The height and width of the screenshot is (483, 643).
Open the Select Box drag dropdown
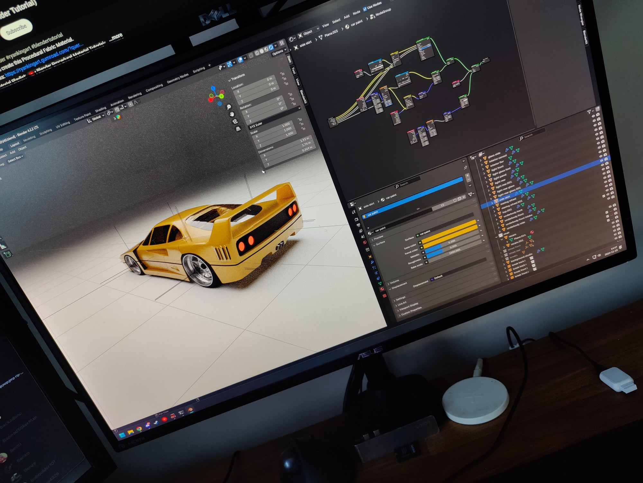(15, 159)
